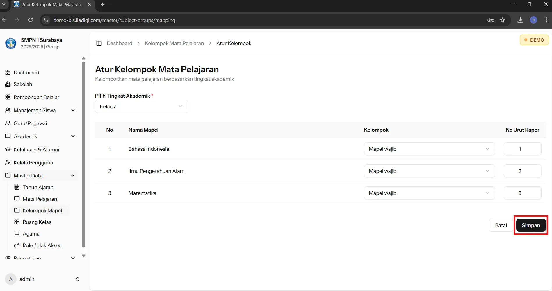Open Chrome profile avatar
The width and height of the screenshot is (552, 291).
(x=533, y=20)
